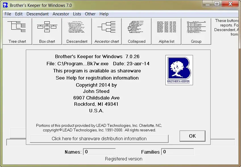Open the Box chart report
Image resolution: width=241 pixels, height=167 pixels.
pos(47,31)
